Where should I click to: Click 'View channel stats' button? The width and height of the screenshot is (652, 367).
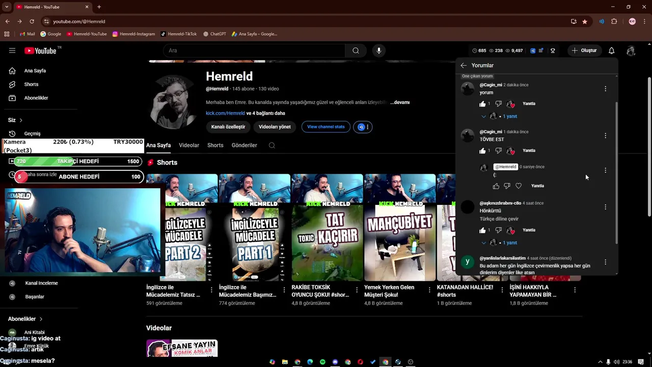(x=326, y=127)
